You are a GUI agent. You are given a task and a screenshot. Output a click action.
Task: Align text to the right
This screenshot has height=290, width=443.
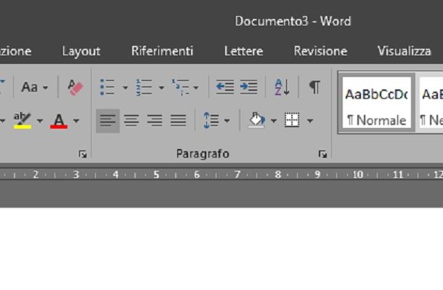coord(155,121)
